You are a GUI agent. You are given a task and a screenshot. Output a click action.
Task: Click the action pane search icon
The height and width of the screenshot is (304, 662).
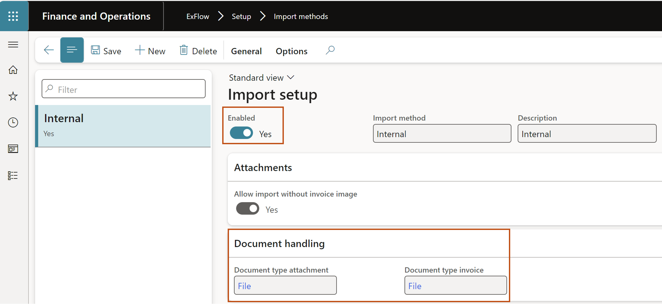point(330,50)
